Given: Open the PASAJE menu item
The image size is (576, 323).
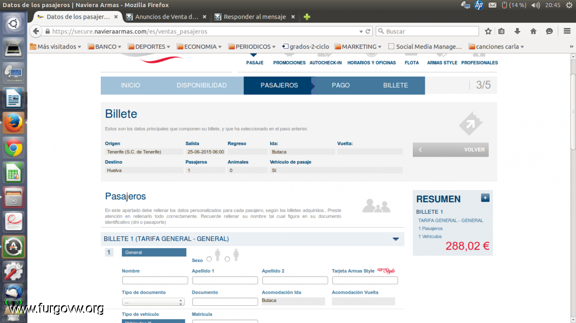Looking at the screenshot, I should coord(254,63).
